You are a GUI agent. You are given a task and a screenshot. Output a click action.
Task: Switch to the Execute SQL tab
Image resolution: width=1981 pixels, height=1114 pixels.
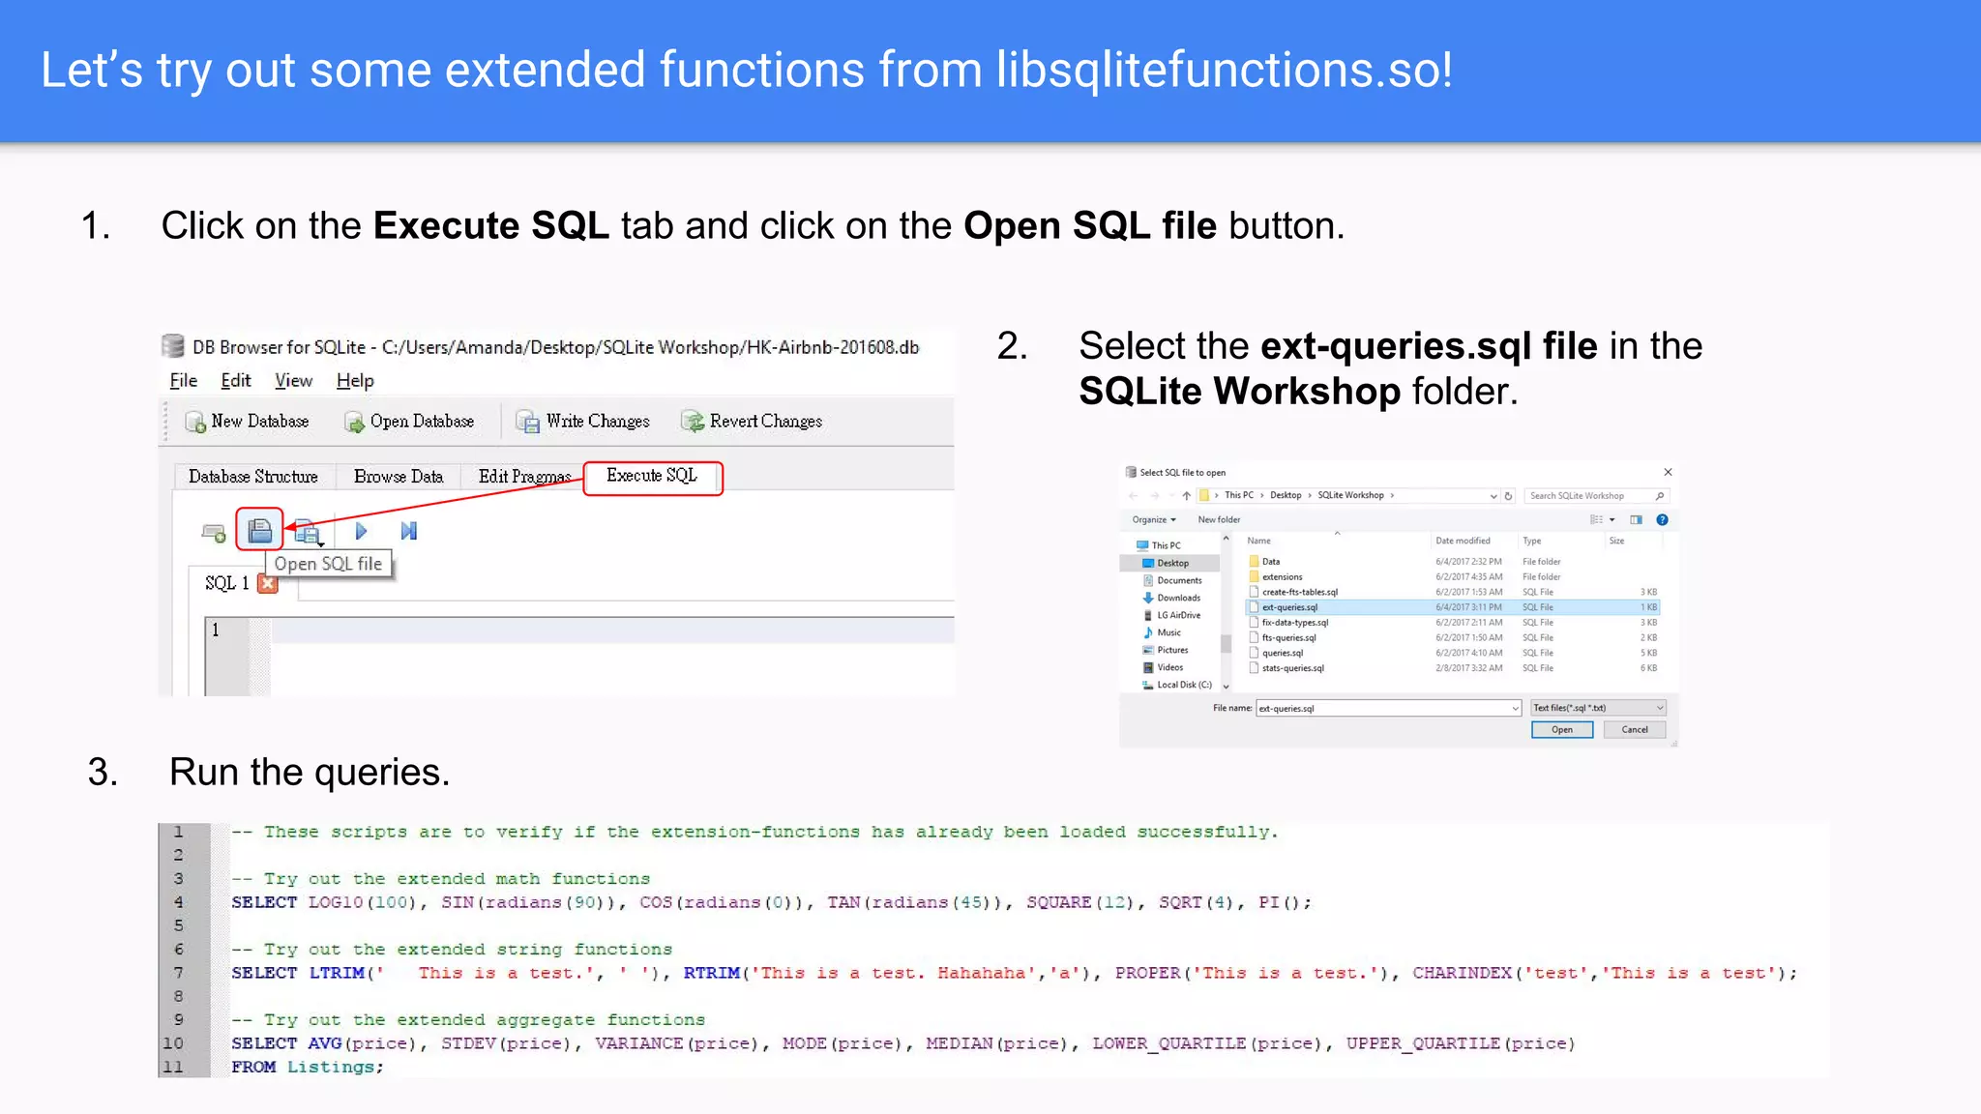point(653,477)
